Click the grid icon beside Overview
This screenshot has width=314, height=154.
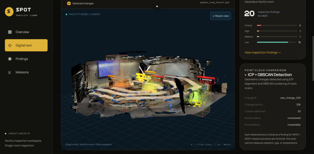tap(10, 32)
